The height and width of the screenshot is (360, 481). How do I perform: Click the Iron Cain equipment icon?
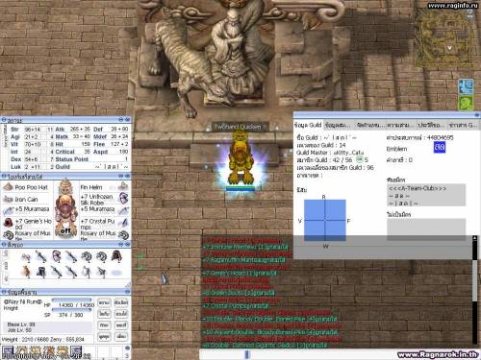(x=8, y=200)
